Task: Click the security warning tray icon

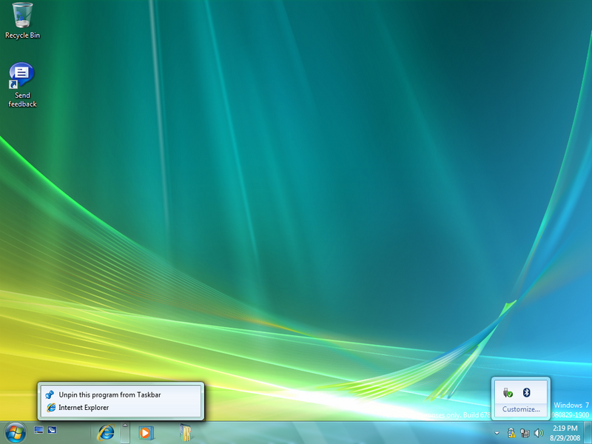Action: coord(511,433)
